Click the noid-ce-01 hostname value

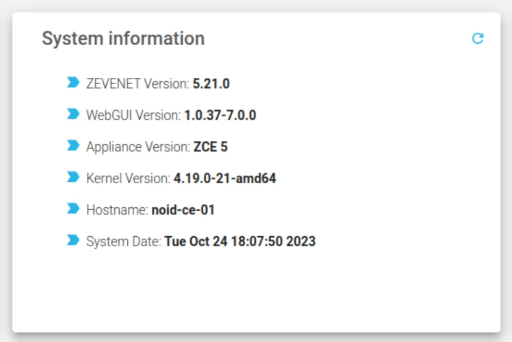[183, 210]
